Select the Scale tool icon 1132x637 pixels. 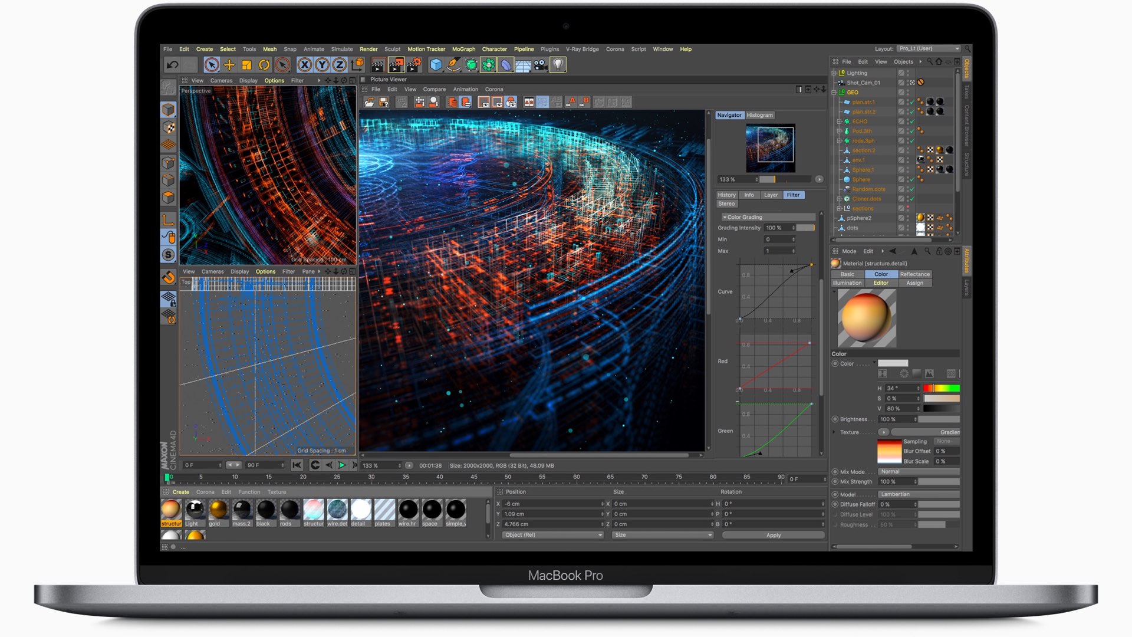click(246, 64)
